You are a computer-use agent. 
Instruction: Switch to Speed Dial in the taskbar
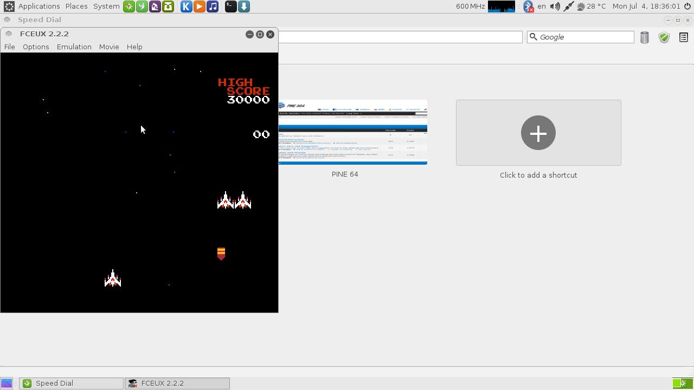tap(71, 383)
